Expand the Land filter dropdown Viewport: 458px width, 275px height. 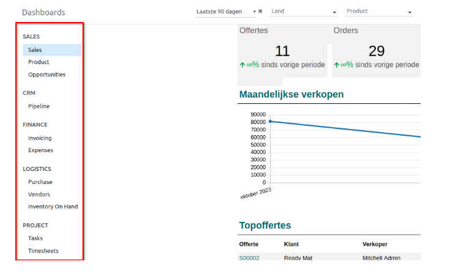304,12
